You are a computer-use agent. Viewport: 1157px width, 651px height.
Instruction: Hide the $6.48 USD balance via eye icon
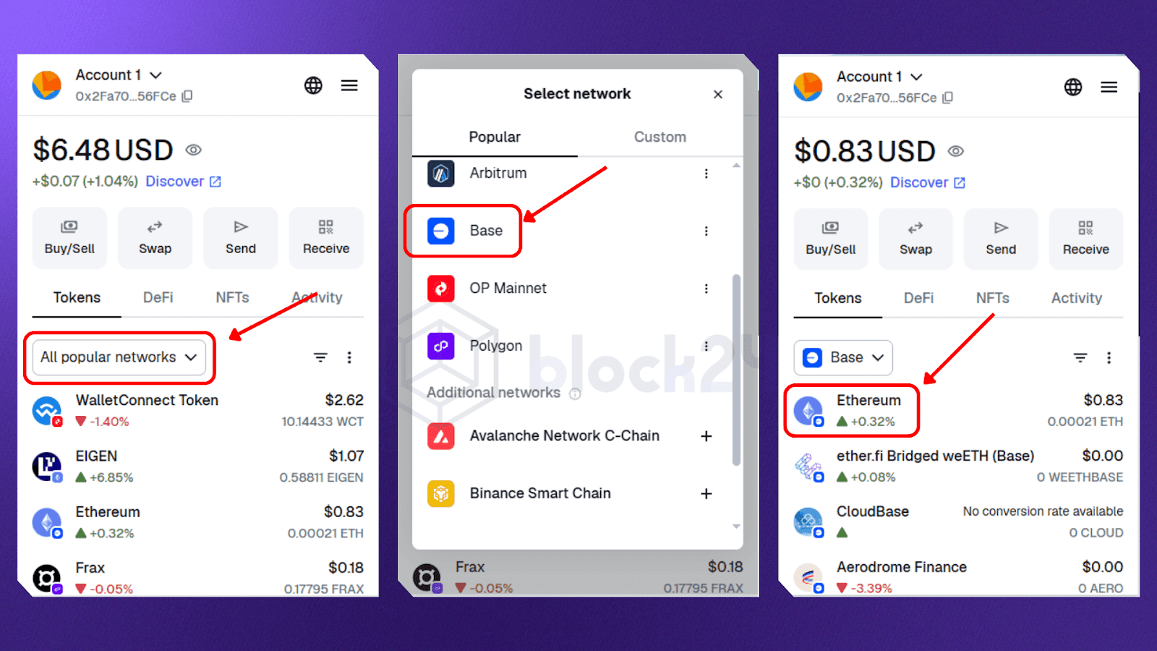(x=193, y=150)
